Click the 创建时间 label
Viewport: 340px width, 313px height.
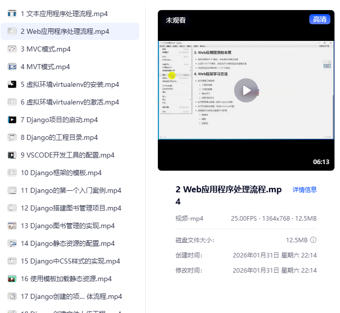tap(189, 255)
